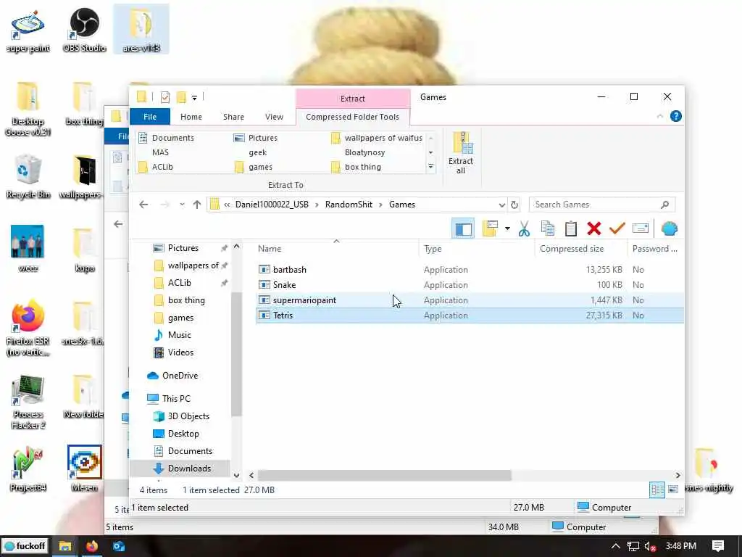Screen dimensions: 742x557
Task: Open File Explorer taskbar icon
Action: (x=64, y=546)
